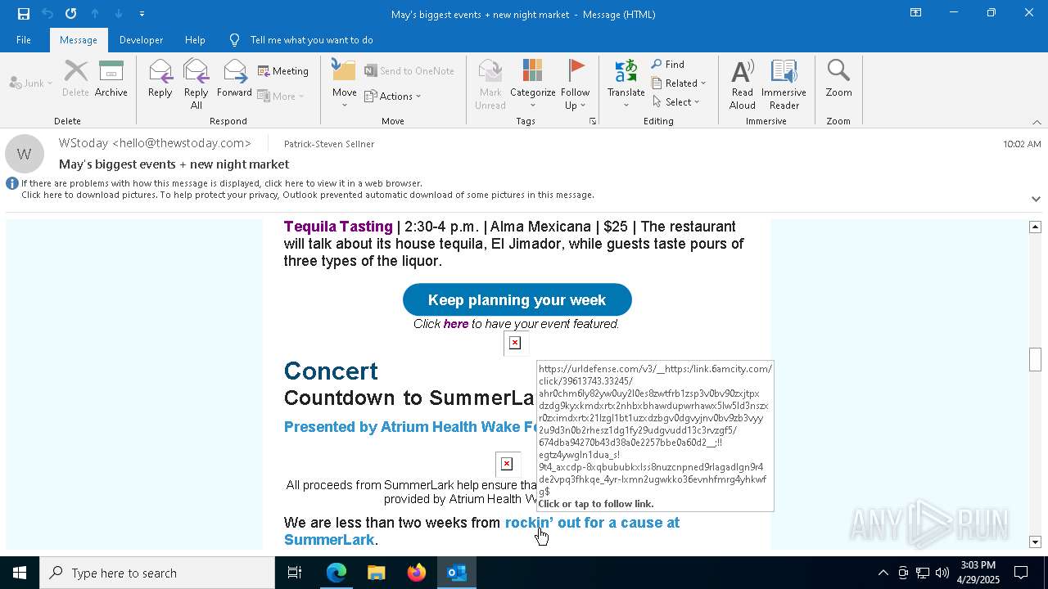
Task: Open File Explorer from taskbar
Action: click(376, 573)
